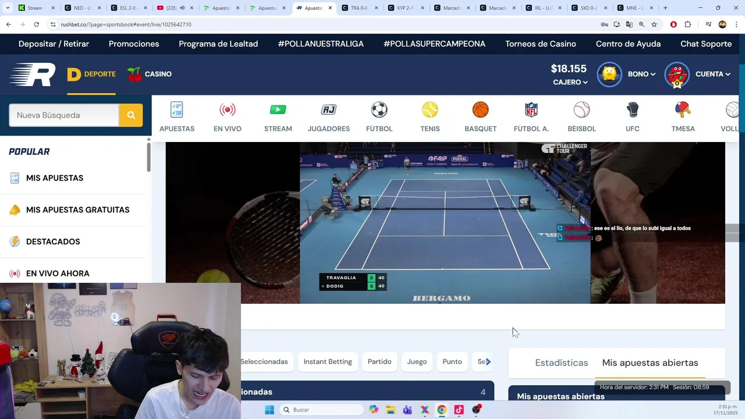Screen dimensions: 745x419
Task: Click the left sidebar scrollbar
Action: coord(148,157)
